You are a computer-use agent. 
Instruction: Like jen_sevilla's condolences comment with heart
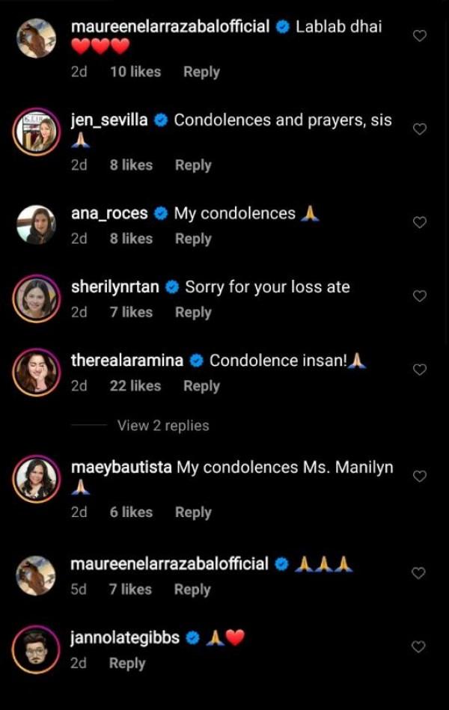[x=420, y=129]
